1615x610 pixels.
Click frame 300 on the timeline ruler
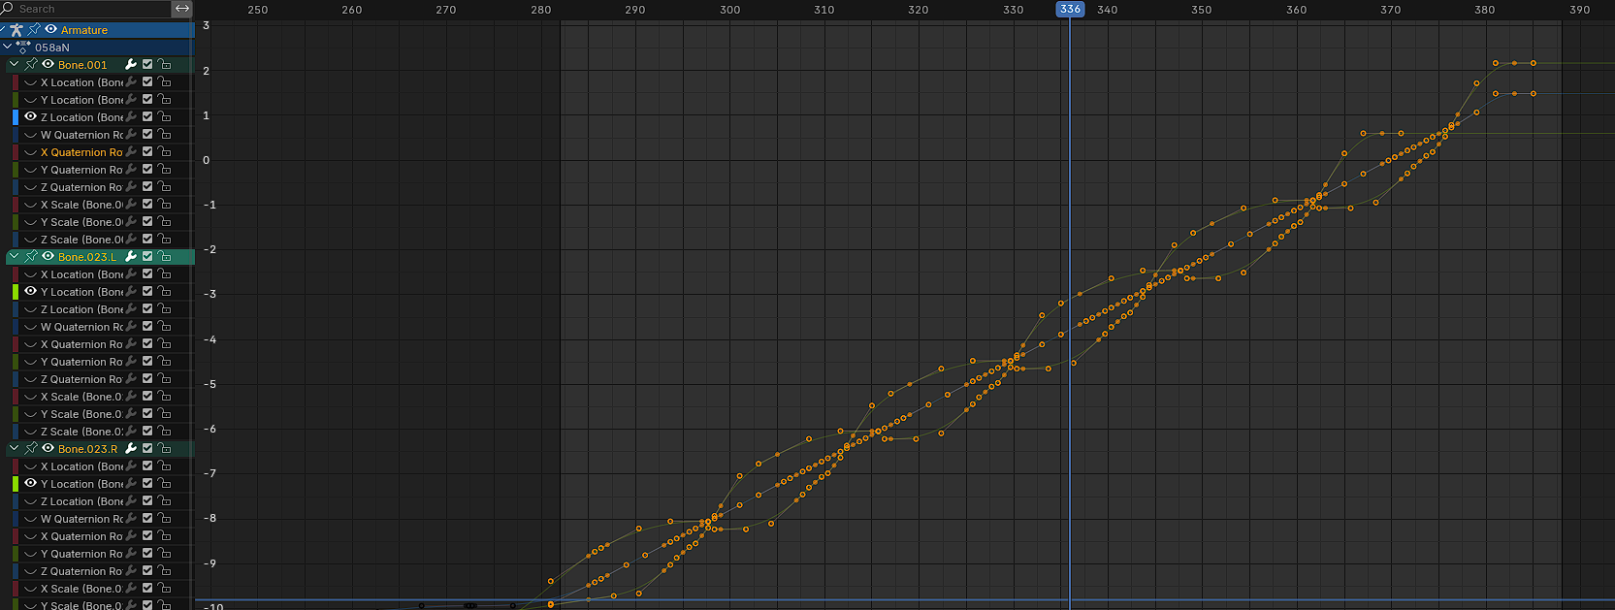click(729, 10)
